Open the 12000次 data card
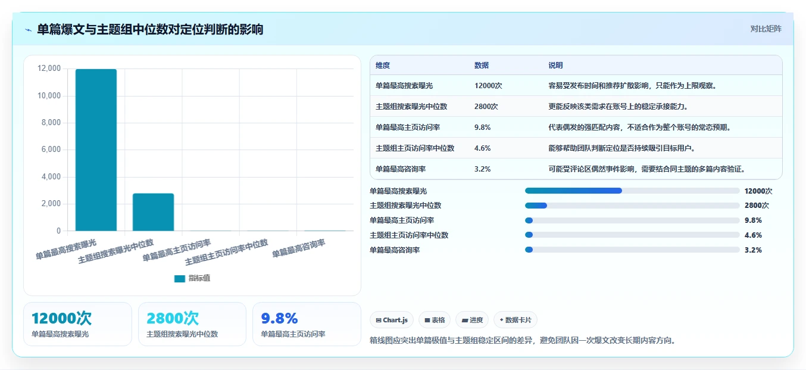Screen dimensions: 806x370 [x=77, y=324]
